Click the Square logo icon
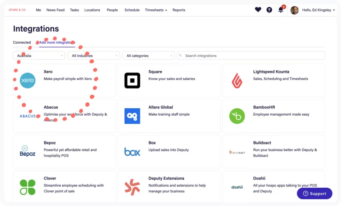 tap(132, 81)
